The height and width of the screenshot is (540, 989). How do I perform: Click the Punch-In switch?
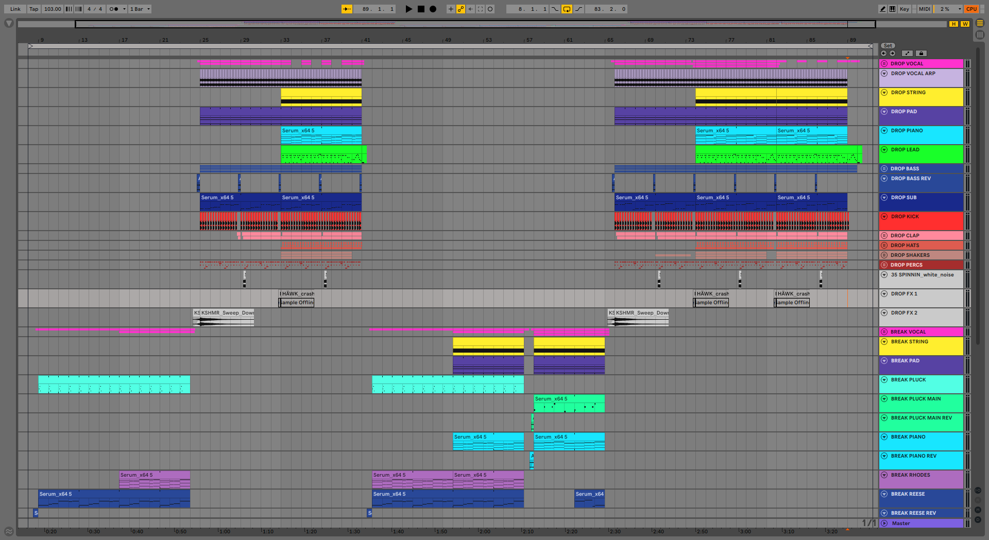(x=555, y=9)
